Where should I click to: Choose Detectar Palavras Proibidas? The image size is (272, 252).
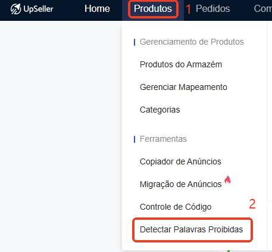[x=191, y=229]
